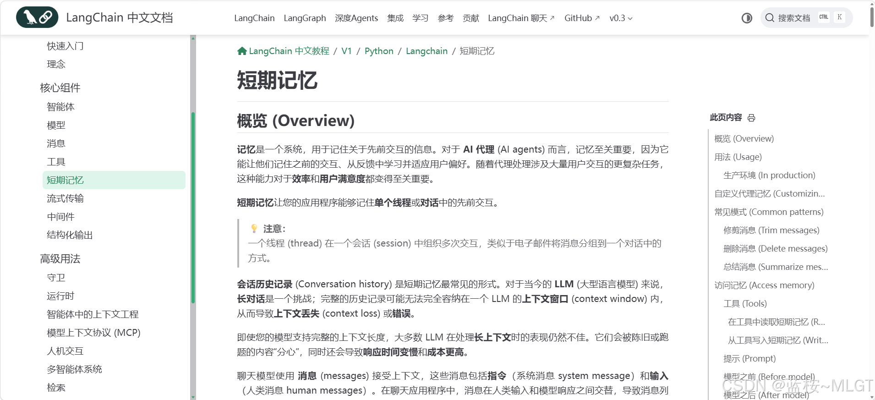Open the 深度Agents menu item
This screenshot has height=400, width=875.
[x=356, y=18]
